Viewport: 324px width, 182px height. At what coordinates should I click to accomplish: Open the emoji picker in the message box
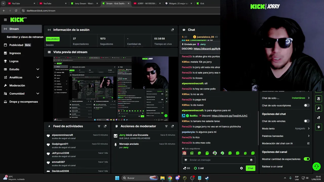tap(251, 160)
